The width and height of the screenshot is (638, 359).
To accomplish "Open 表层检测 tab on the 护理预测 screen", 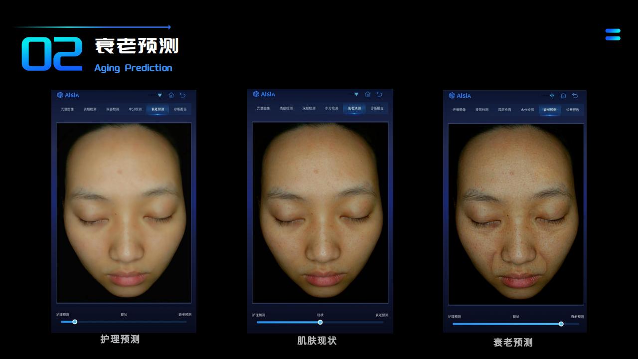I will tap(90, 109).
